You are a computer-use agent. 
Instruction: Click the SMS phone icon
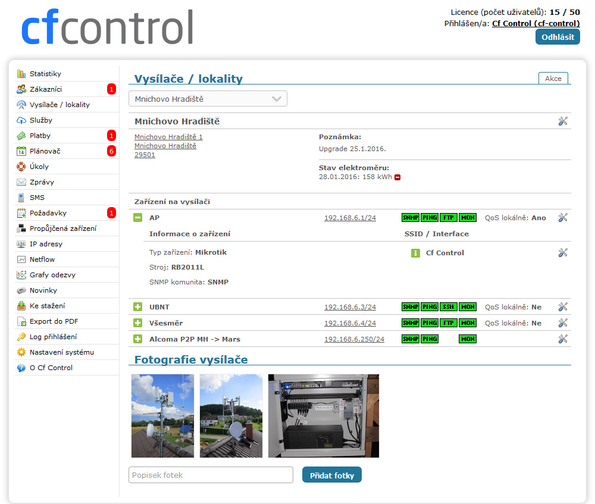pos(21,198)
